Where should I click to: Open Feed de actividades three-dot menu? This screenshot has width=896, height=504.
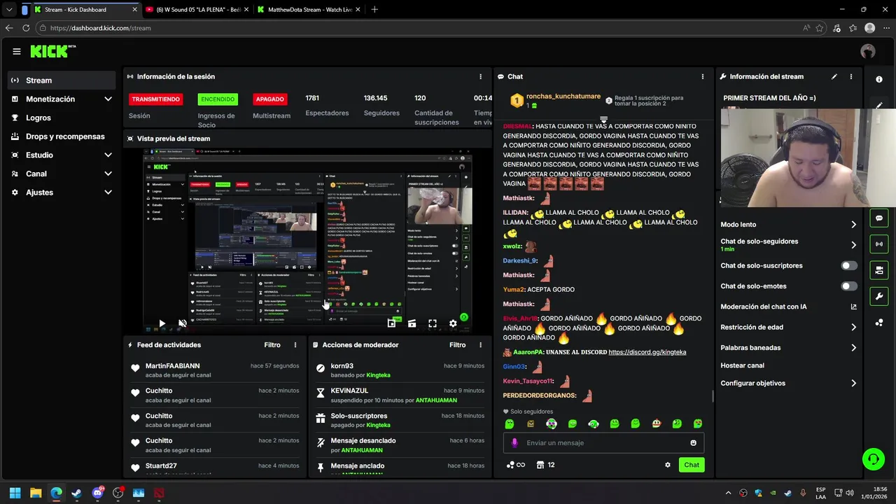point(295,345)
